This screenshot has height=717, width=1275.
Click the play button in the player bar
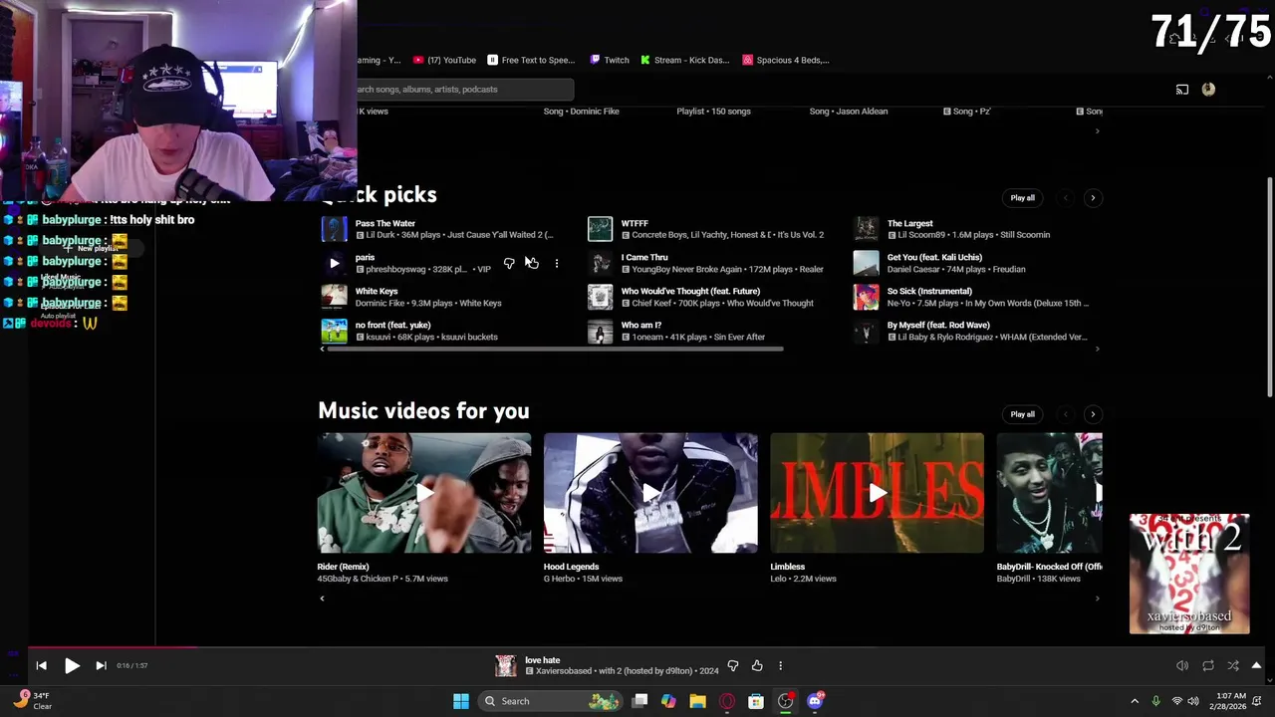pos(72,665)
